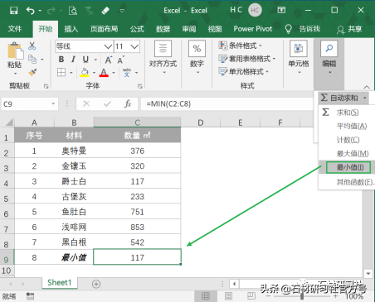
Task: Choose 平均值(A) from the menu
Action: [x=347, y=126]
